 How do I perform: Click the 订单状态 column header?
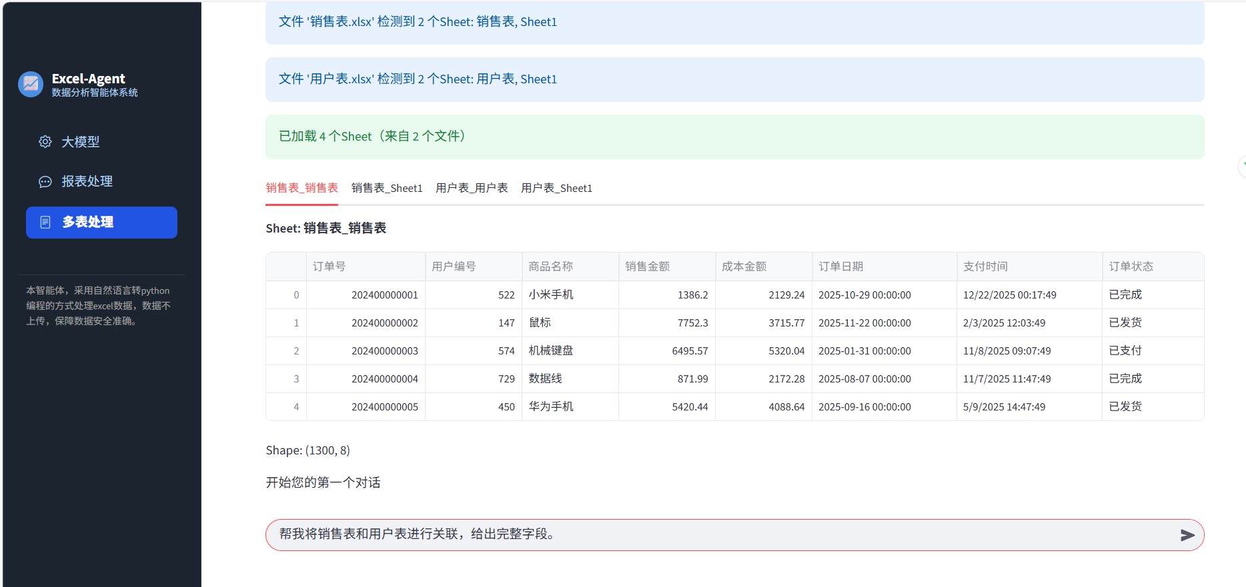[1131, 267]
